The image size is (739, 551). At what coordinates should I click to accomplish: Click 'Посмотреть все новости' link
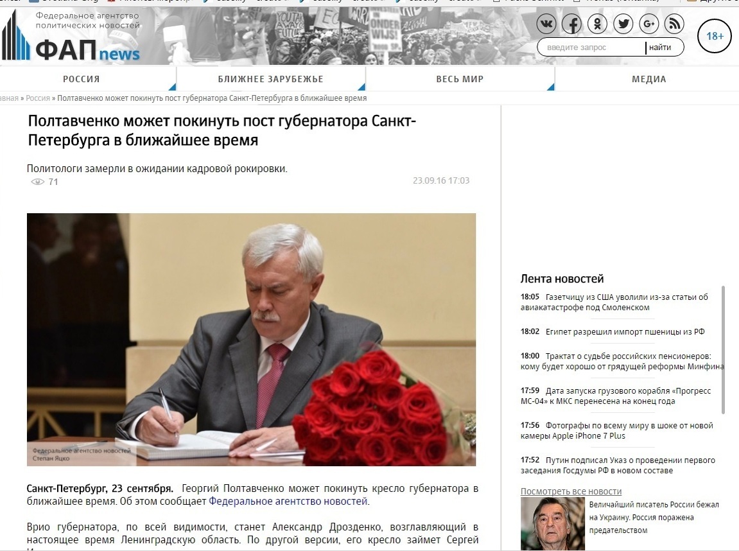(x=571, y=491)
